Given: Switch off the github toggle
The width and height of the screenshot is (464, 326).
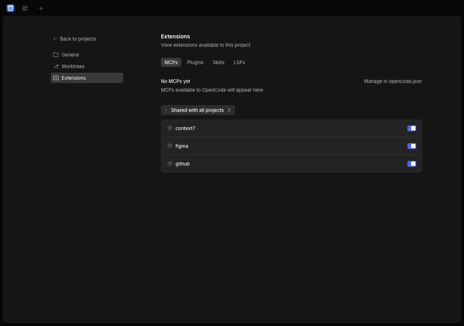Looking at the screenshot, I should (412, 164).
